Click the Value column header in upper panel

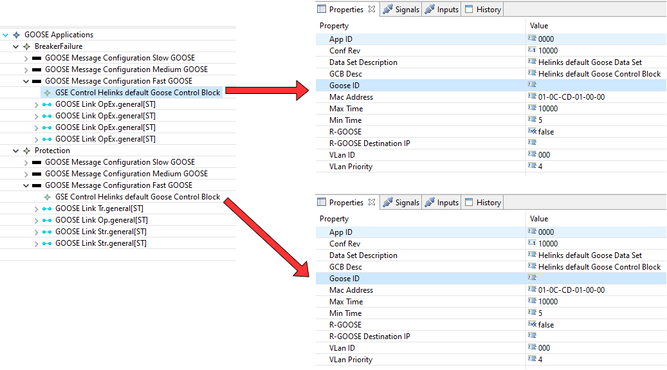point(539,26)
